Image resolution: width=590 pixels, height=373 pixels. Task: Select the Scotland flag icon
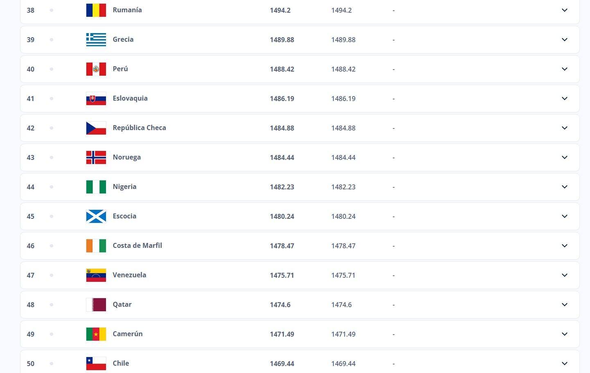coord(96,216)
